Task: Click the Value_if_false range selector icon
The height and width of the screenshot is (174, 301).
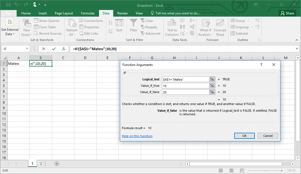Action: tap(212, 92)
